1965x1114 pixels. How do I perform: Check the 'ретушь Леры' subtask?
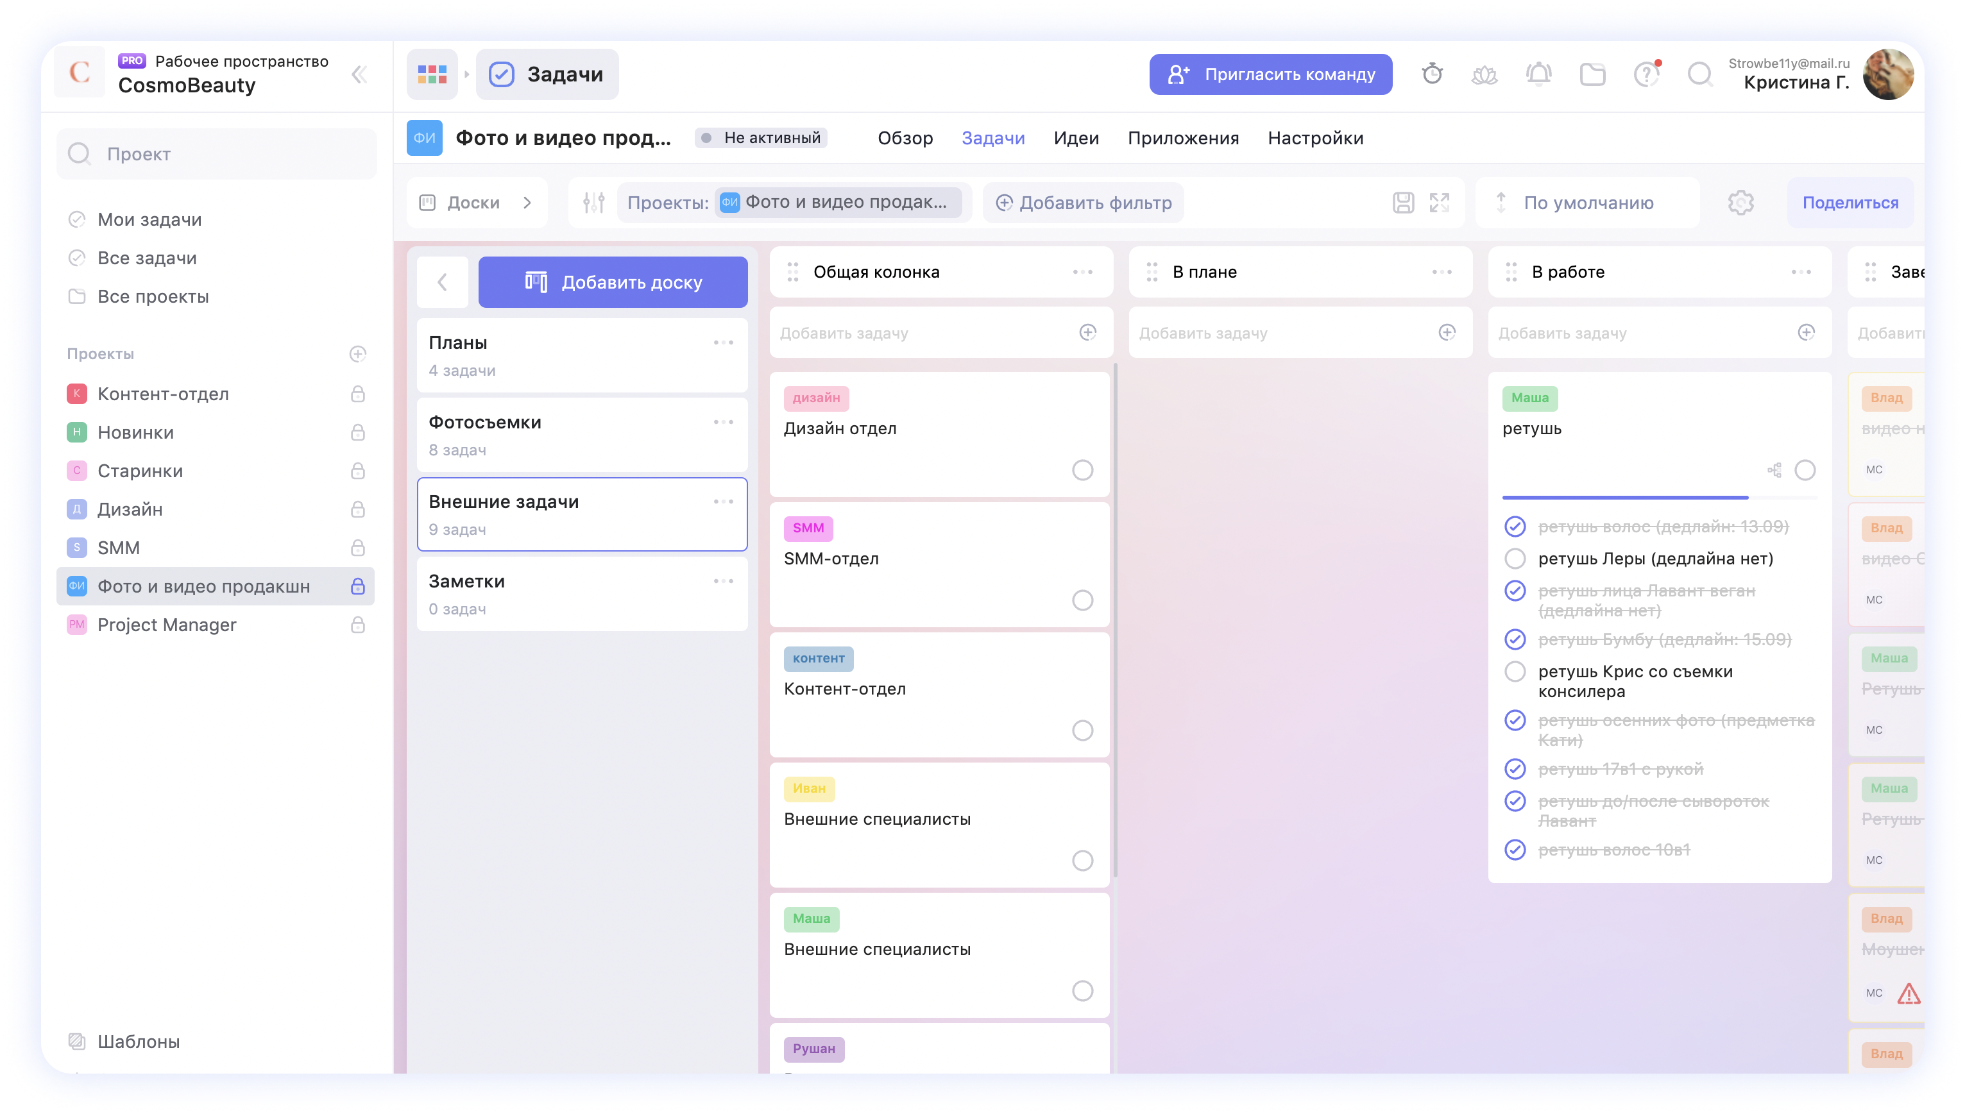pyautogui.click(x=1515, y=559)
